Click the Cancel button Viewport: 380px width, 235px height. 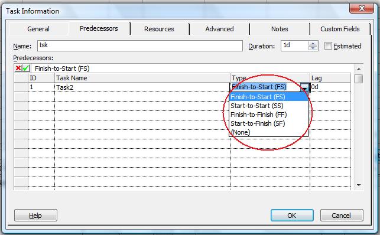point(342,216)
